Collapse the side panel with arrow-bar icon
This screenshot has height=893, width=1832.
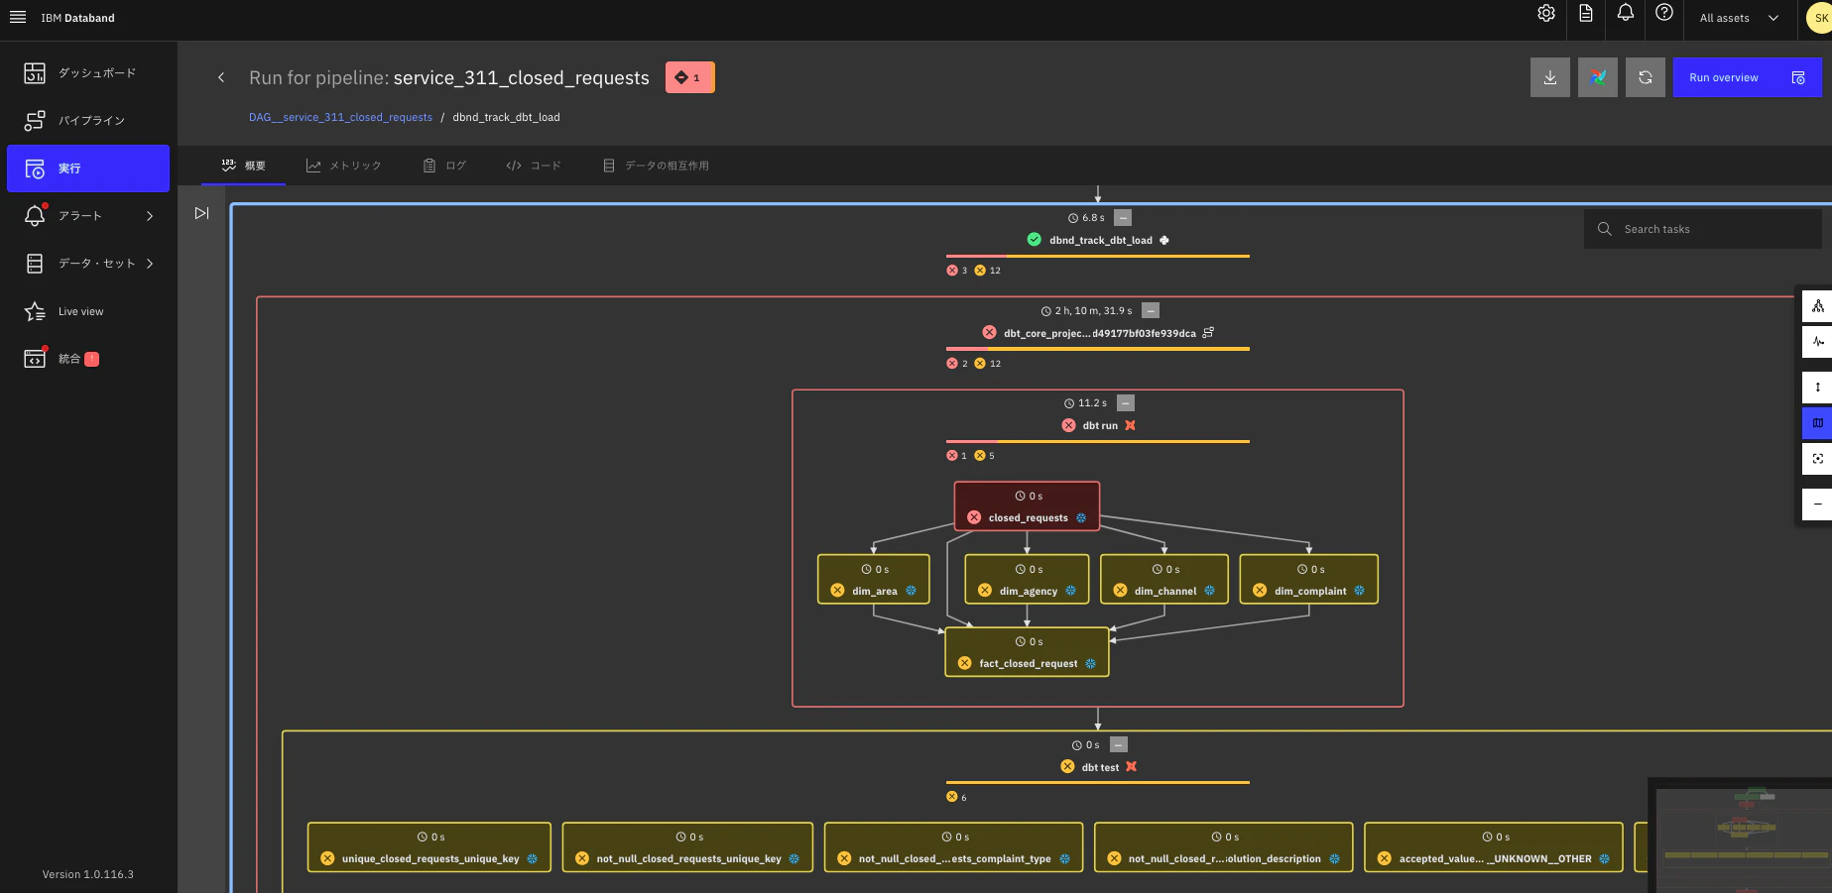pos(201,213)
